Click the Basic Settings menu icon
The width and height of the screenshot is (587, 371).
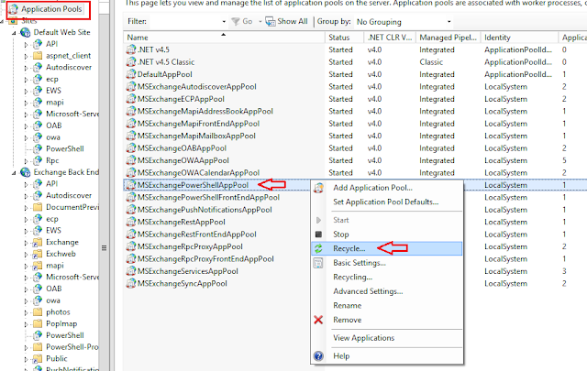[318, 263]
